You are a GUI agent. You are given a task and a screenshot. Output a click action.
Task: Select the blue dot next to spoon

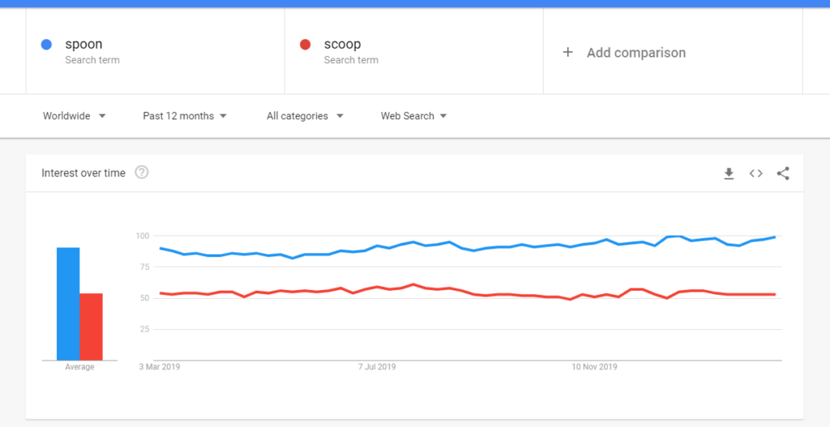(x=46, y=45)
